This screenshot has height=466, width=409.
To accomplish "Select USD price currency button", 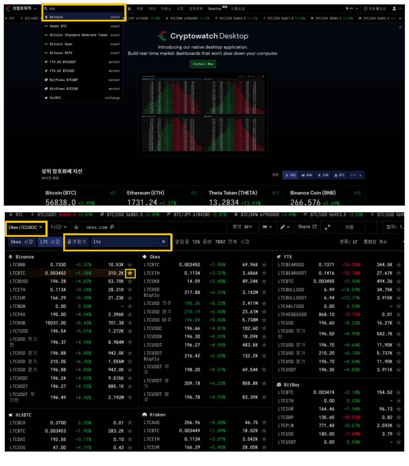I will coord(290,175).
